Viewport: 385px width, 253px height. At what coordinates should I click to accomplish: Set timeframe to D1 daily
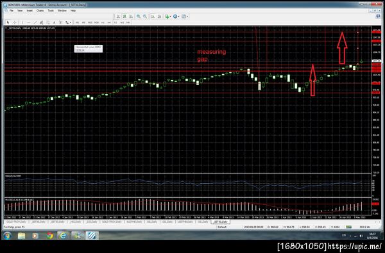116,22
